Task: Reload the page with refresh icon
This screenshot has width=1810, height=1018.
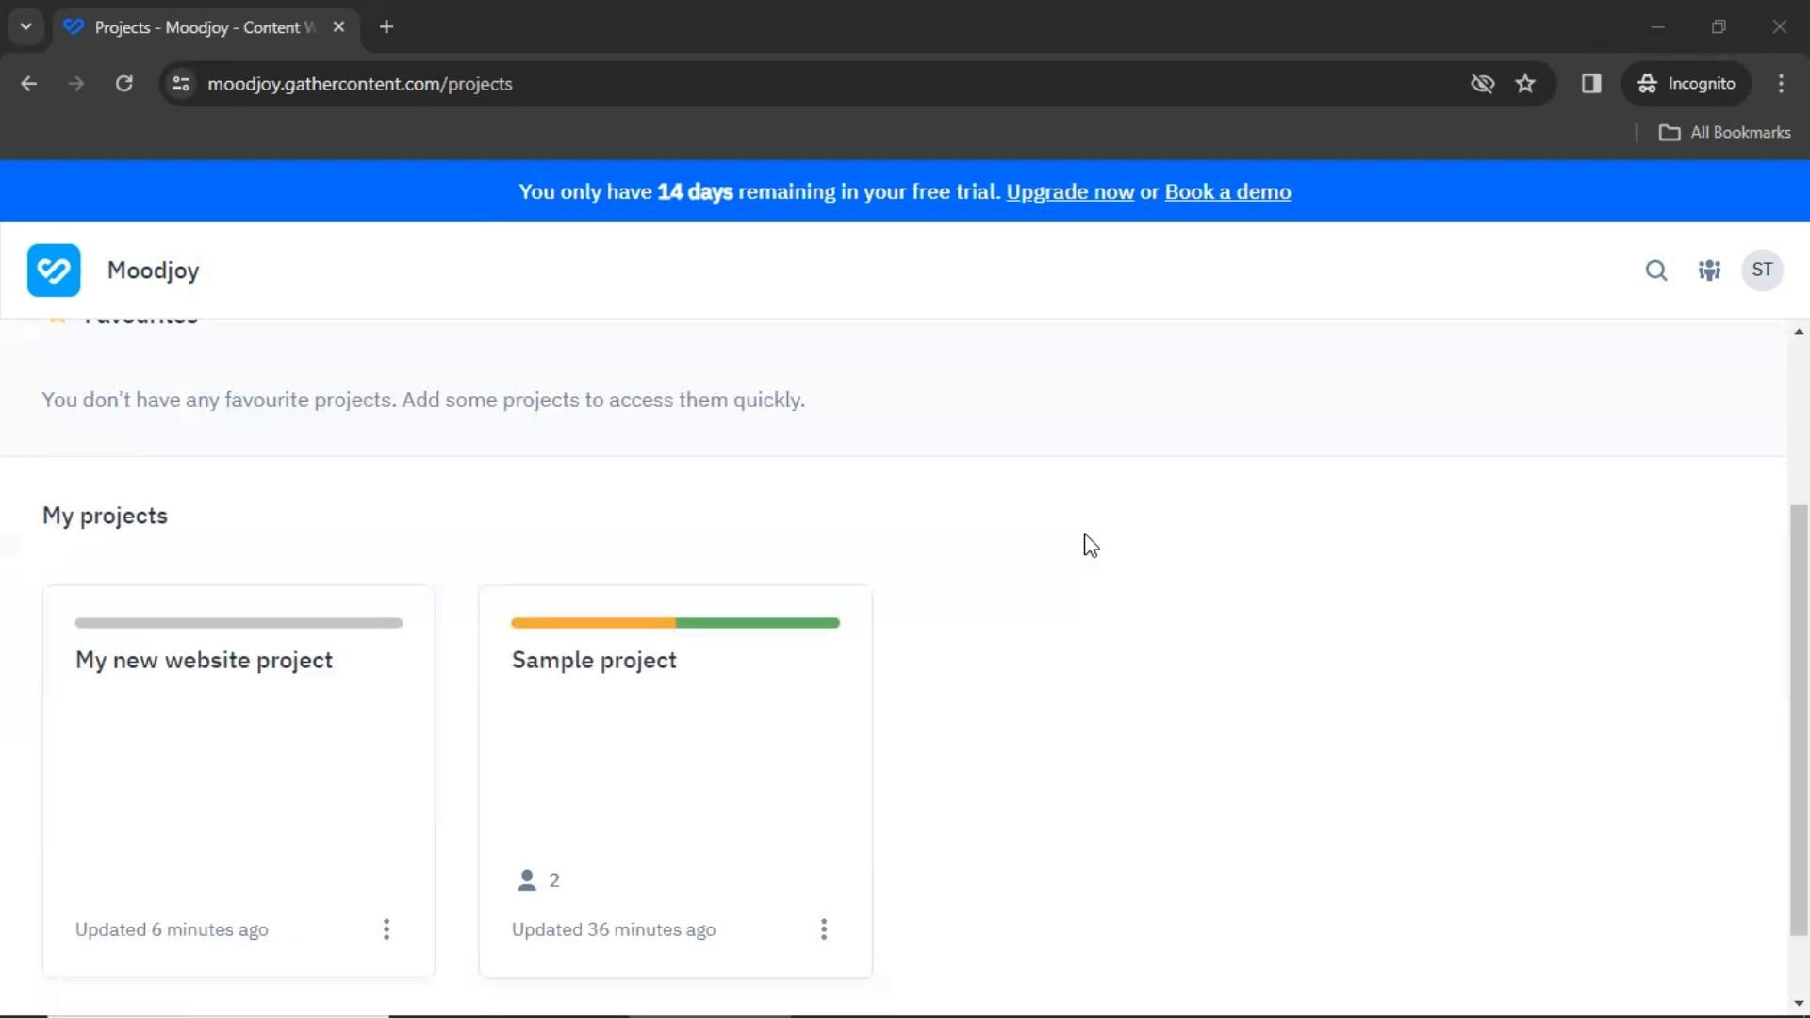Action: [x=123, y=84]
